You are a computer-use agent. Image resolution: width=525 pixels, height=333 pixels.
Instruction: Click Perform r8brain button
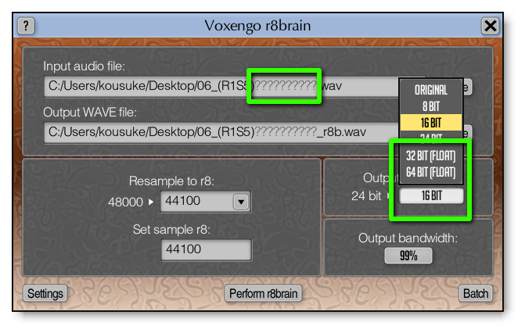tap(263, 293)
